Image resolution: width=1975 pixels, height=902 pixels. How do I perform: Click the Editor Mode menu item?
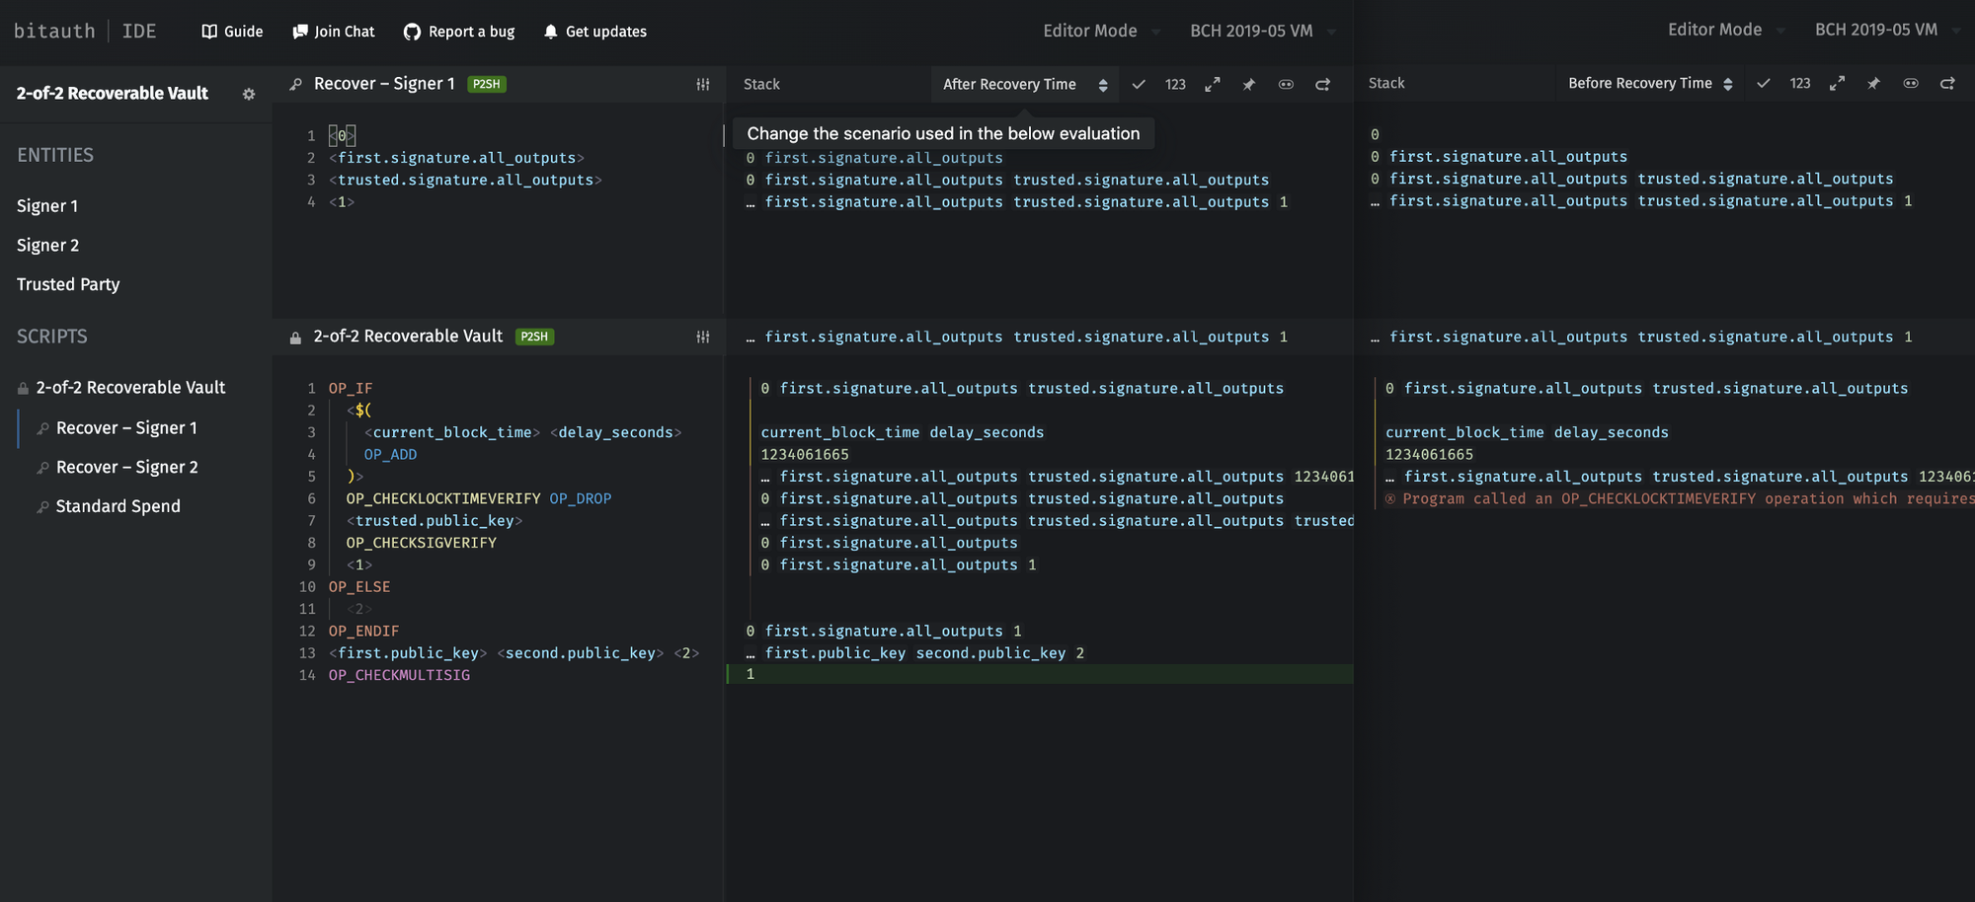1091,30
